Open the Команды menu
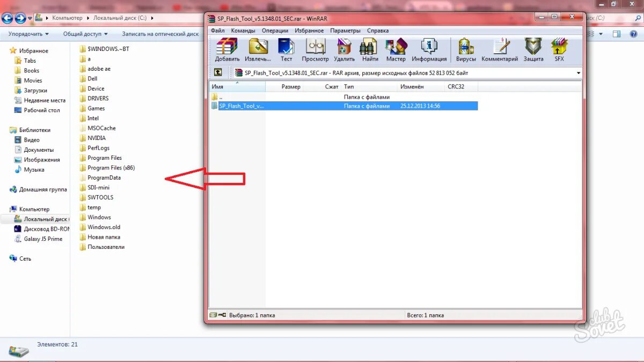Screen dimensions: 644x362 coord(243,31)
